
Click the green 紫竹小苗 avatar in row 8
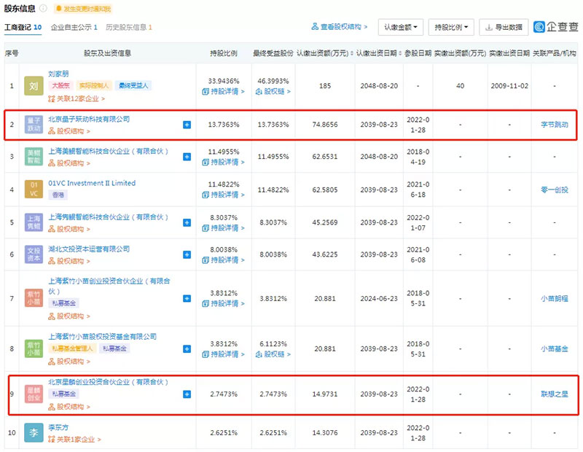(34, 349)
